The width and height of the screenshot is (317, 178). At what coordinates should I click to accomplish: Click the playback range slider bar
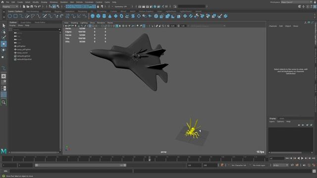coord(80,165)
